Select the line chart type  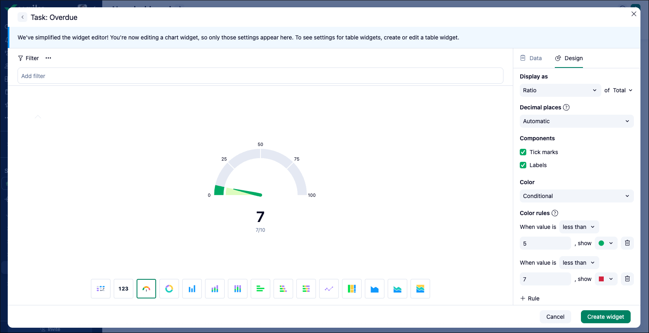(329, 289)
